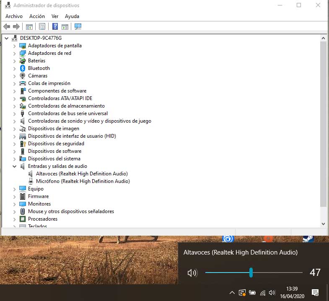Click the Colas de impresión printer icon
The height and width of the screenshot is (301, 329).
(23, 83)
